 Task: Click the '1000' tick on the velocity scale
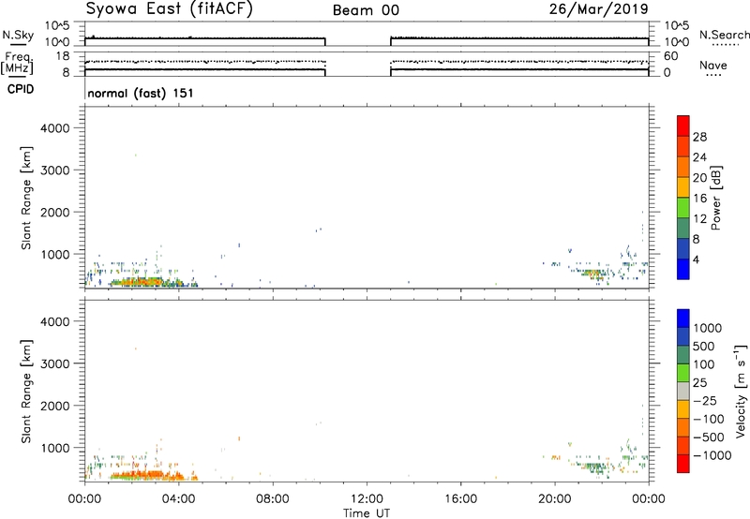(x=708, y=328)
